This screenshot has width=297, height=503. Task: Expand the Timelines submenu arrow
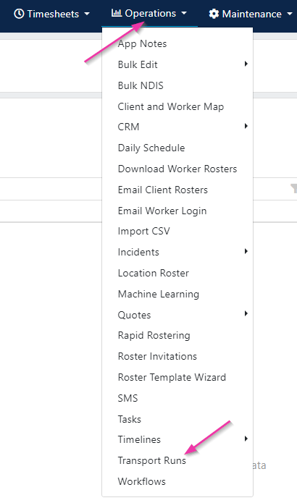coord(246,439)
